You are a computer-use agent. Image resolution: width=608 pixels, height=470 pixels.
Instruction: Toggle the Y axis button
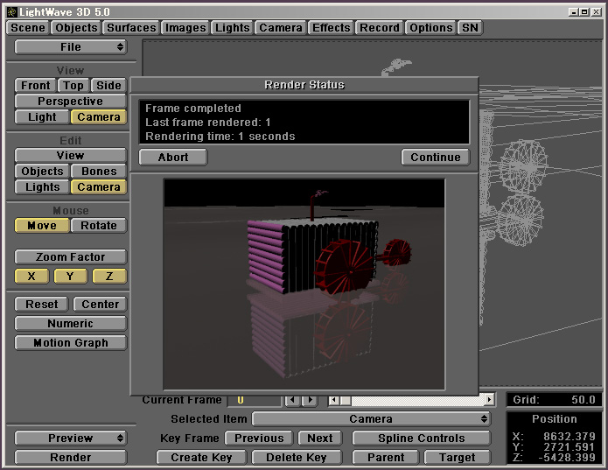coord(71,277)
